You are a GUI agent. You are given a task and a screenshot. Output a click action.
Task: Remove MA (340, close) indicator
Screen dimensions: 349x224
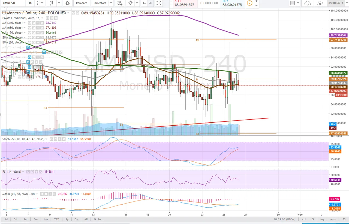coord(42,23)
